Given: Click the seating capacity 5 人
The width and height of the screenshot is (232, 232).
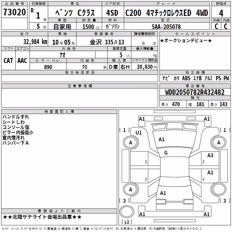Looking at the screenshot, I should [125, 55].
